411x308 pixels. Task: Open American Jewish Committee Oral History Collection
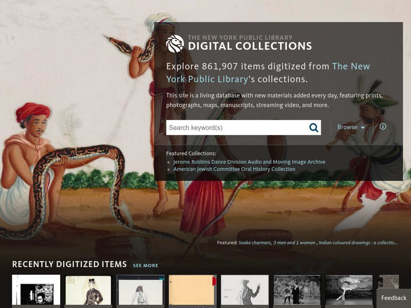pos(234,169)
